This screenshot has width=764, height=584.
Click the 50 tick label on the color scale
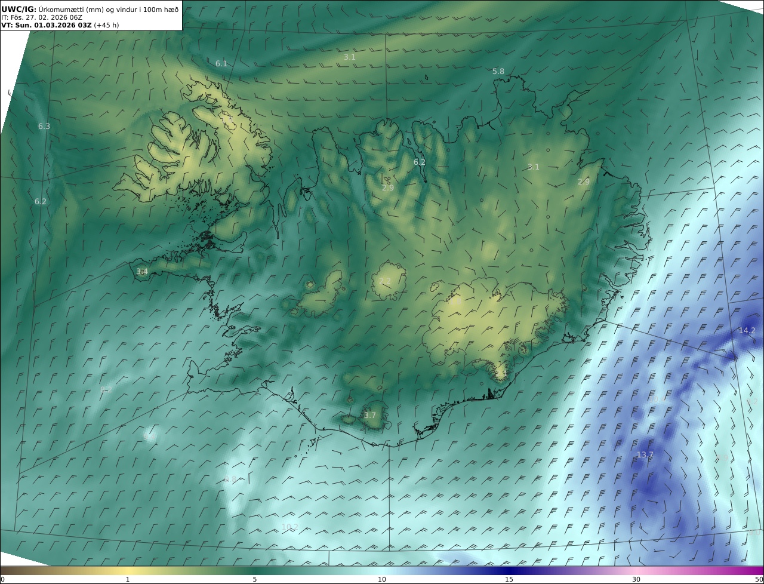(759, 579)
